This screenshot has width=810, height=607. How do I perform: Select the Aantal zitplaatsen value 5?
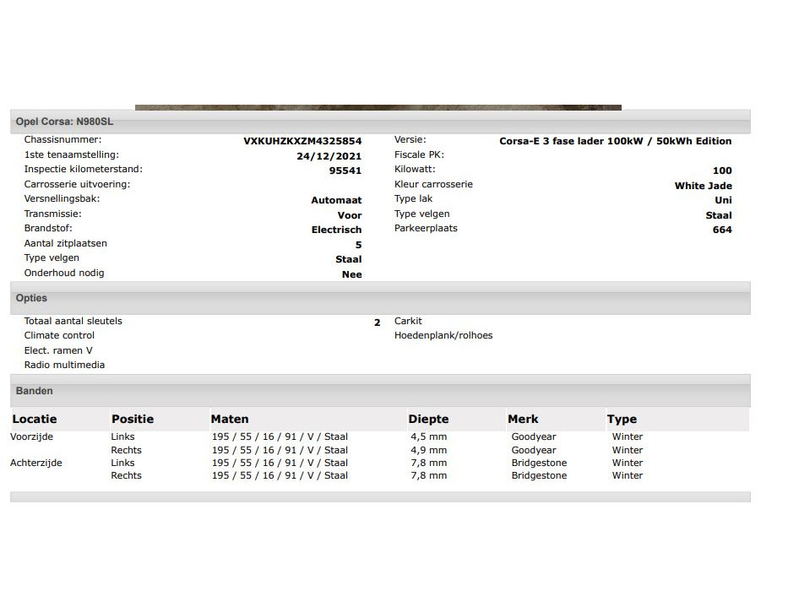[x=358, y=245]
